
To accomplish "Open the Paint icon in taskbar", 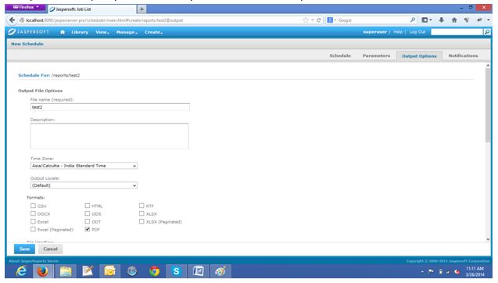I will pyautogui.click(x=220, y=271).
